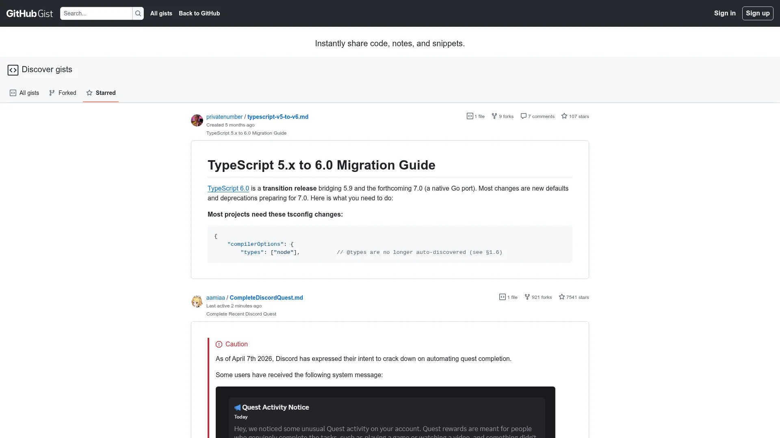780x438 pixels.
Task: Go Back to GitHub from header
Action: 199,13
